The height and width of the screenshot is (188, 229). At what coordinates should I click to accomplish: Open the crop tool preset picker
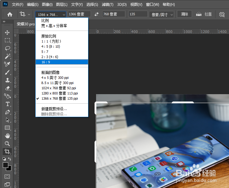25,14
